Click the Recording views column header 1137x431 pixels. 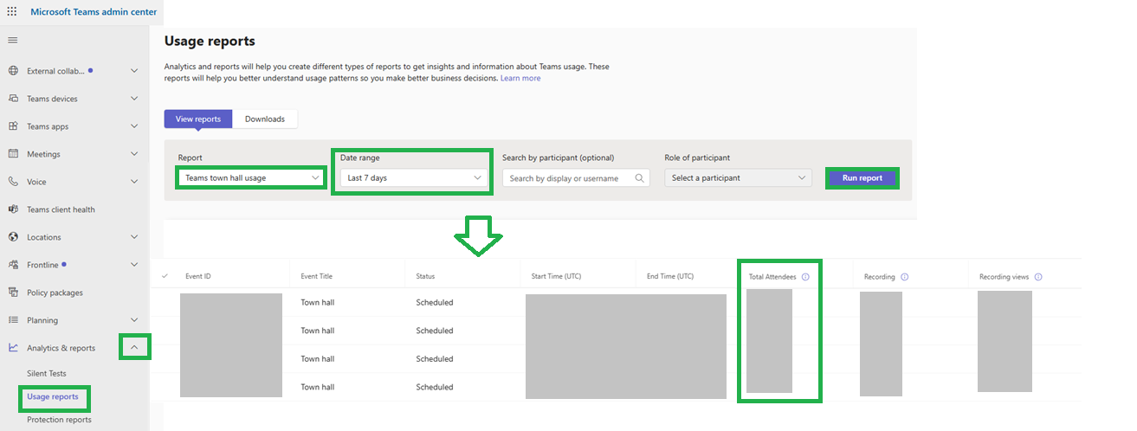click(1005, 277)
